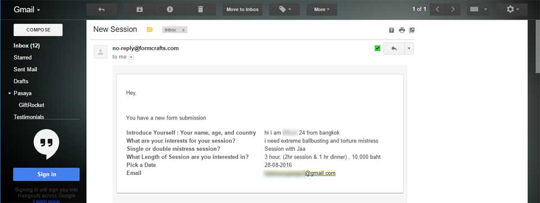
Task: Open the Gmail product switcher dropdown
Action: pyautogui.click(x=27, y=10)
